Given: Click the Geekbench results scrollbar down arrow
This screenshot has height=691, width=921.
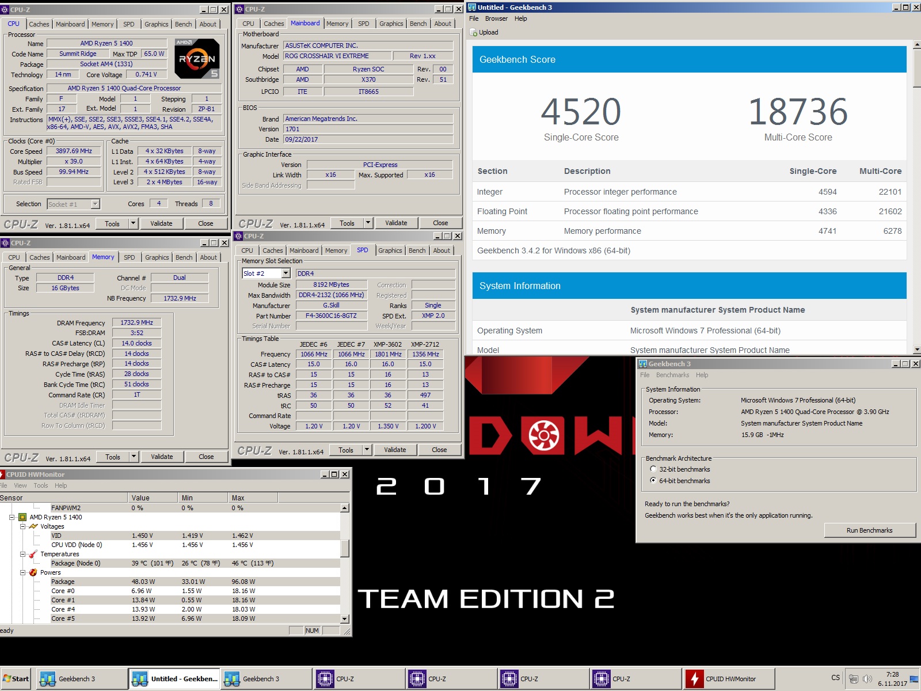Looking at the screenshot, I should 916,350.
